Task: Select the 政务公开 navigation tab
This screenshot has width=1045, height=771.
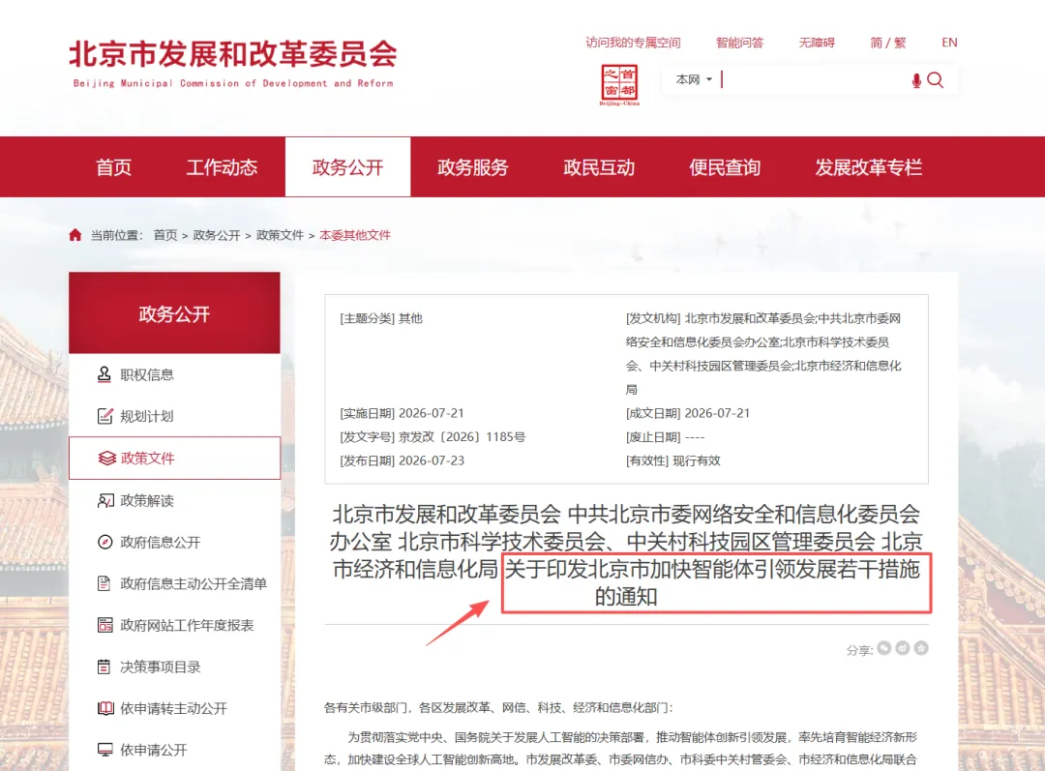Action: point(348,167)
